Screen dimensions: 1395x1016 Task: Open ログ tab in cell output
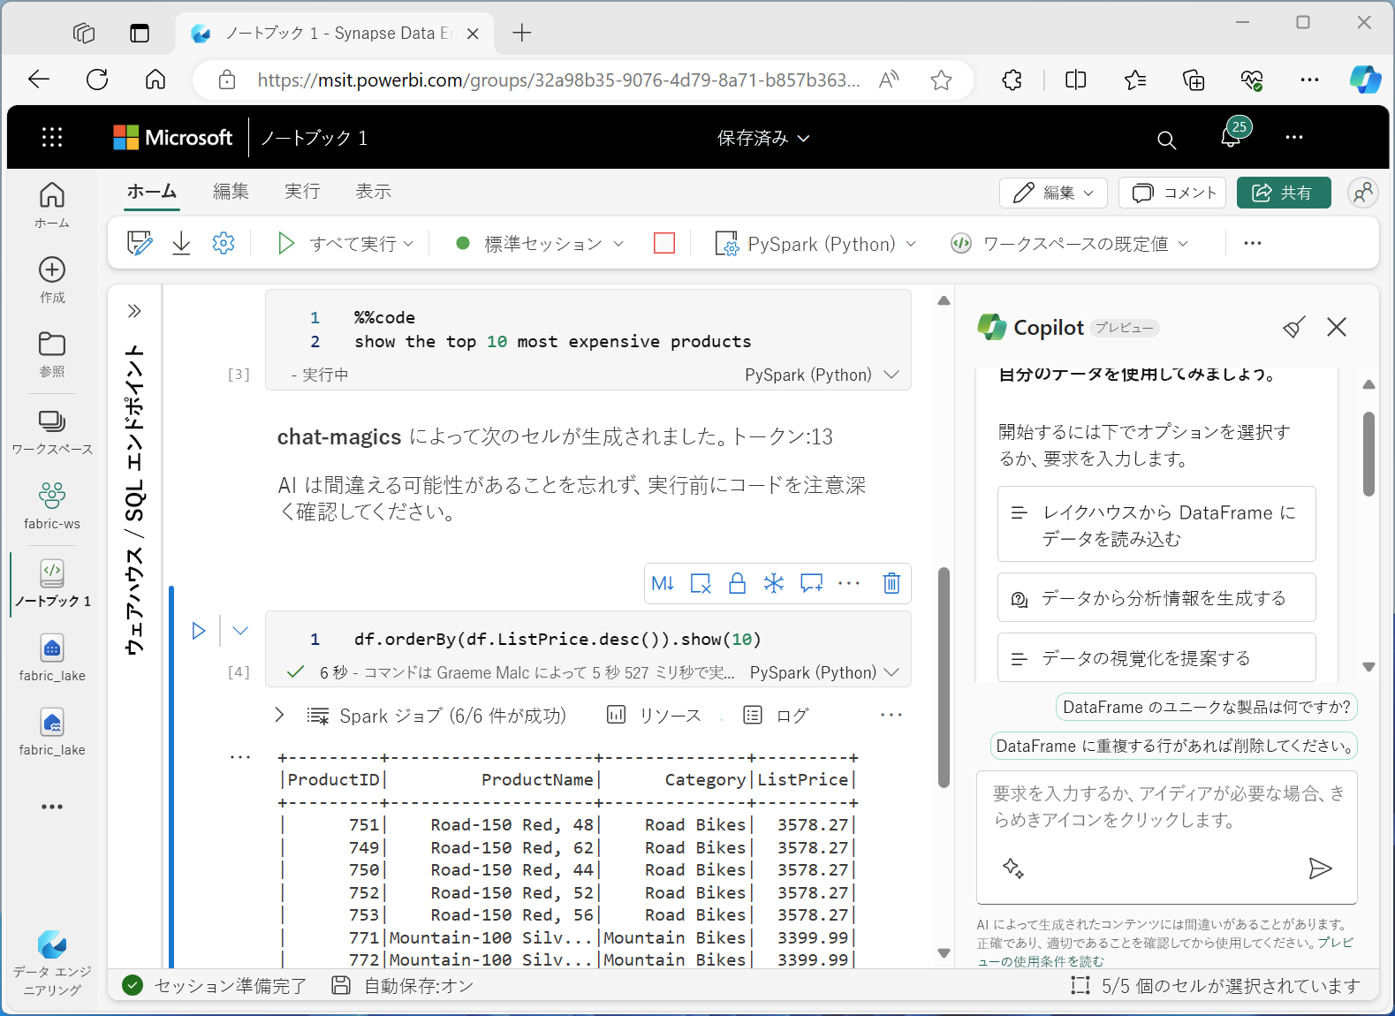click(776, 715)
